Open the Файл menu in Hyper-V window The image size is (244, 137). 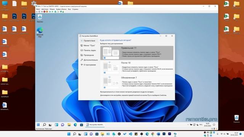(38, 9)
